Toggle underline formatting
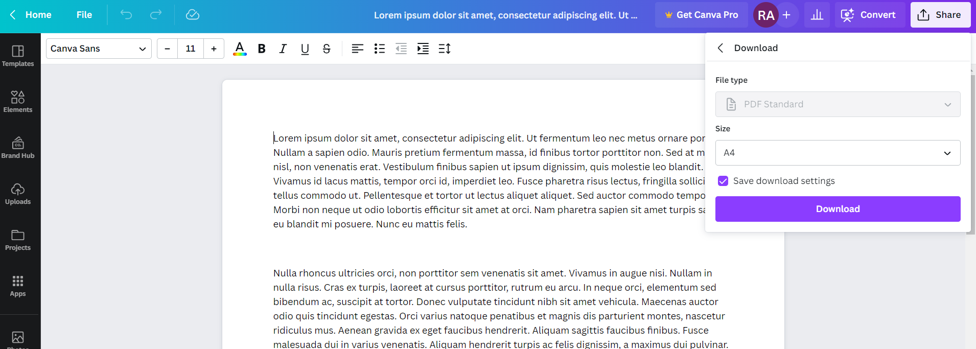Viewport: 976px width, 349px height. pyautogui.click(x=305, y=49)
